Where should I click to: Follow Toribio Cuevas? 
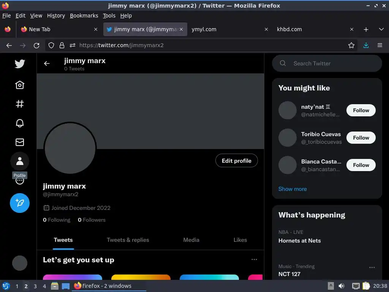click(x=361, y=138)
